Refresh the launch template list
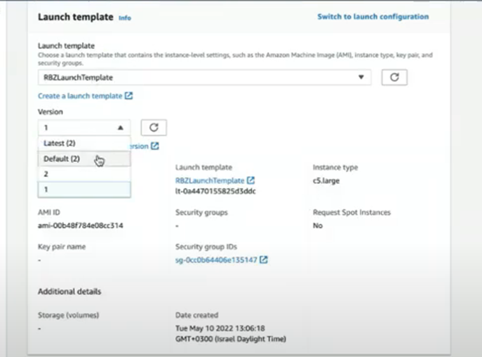The image size is (482, 357). click(394, 77)
